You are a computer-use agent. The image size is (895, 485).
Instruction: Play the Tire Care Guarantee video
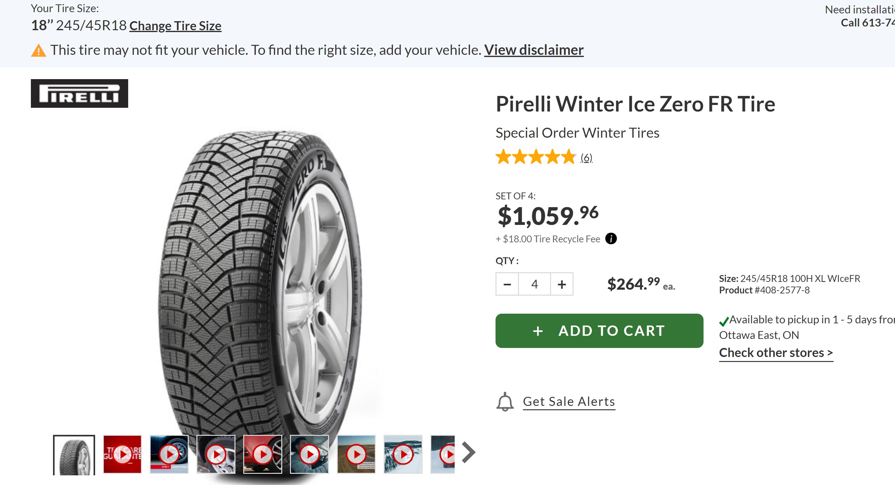[x=122, y=454]
